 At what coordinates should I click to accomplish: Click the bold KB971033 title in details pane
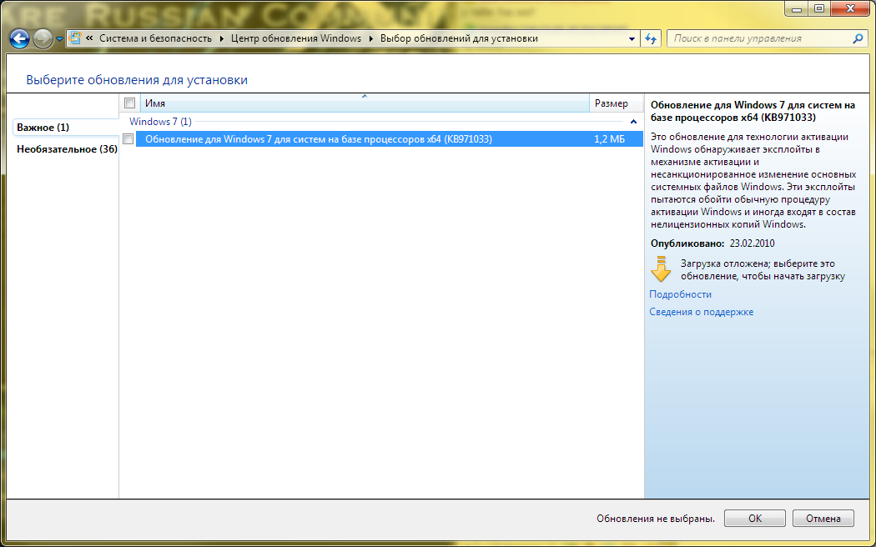tap(753, 111)
